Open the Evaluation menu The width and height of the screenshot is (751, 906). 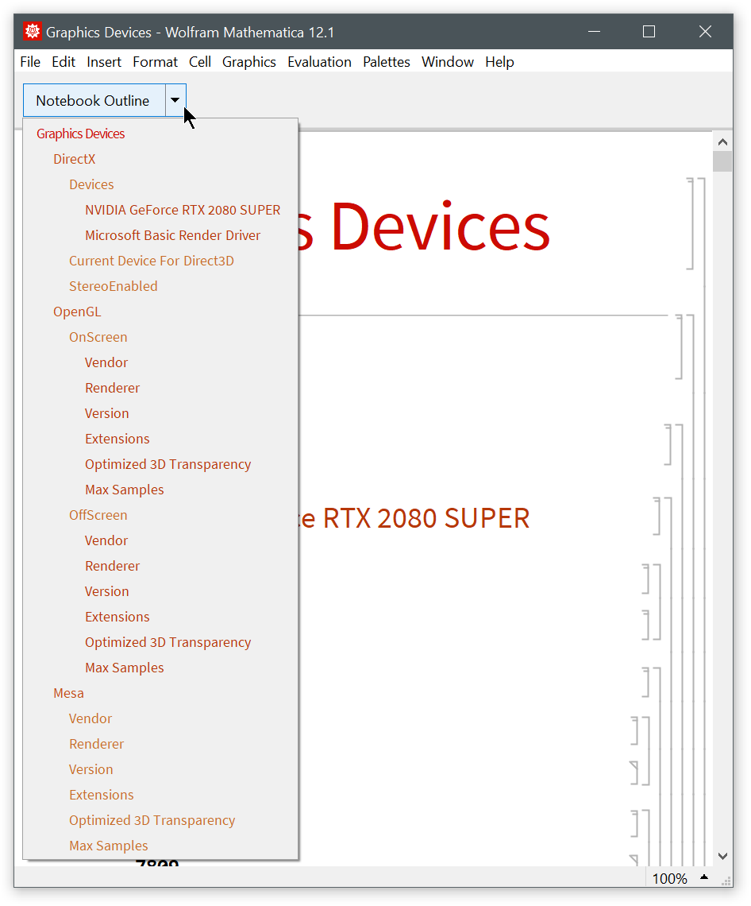point(319,62)
